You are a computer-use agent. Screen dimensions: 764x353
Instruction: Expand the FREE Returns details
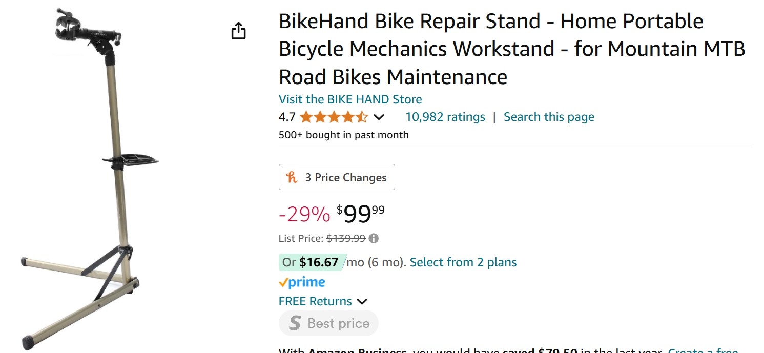coord(362,301)
